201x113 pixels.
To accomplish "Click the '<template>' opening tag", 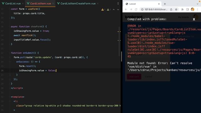I will point(18,97).
